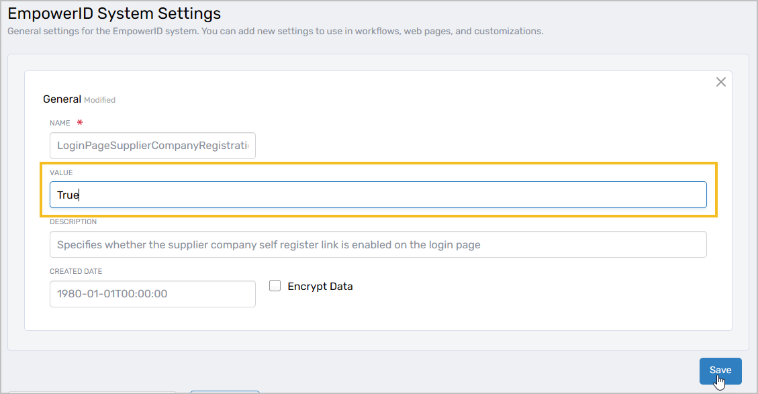Click the supplier company description placeholder text
Screen dimensions: 758x394
[x=269, y=244]
